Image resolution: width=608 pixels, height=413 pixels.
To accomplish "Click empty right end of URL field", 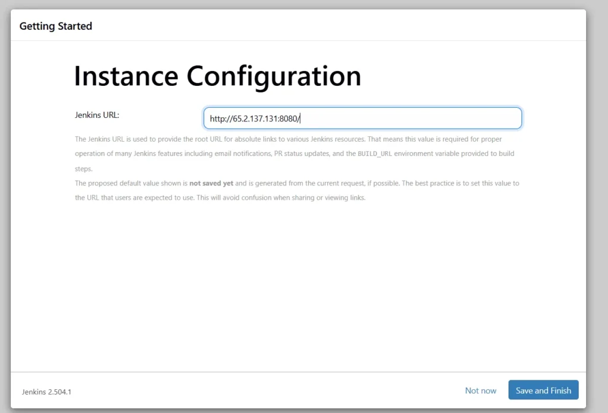I will 445,119.
